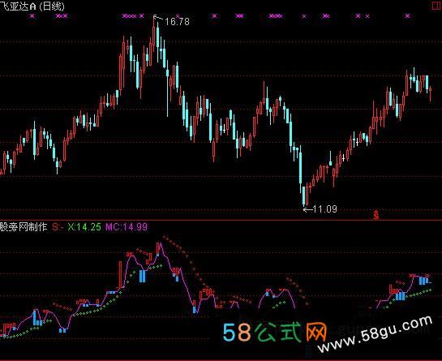Click the 58公式网 logo
Image resolution: width=442 pixels, height=361 pixels.
[275, 333]
